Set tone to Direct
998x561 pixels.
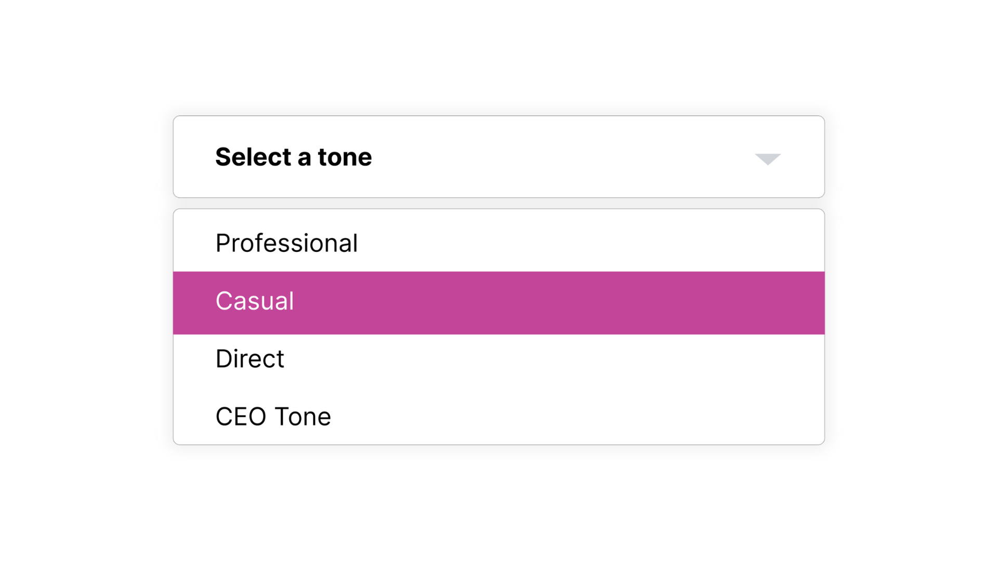point(249,359)
